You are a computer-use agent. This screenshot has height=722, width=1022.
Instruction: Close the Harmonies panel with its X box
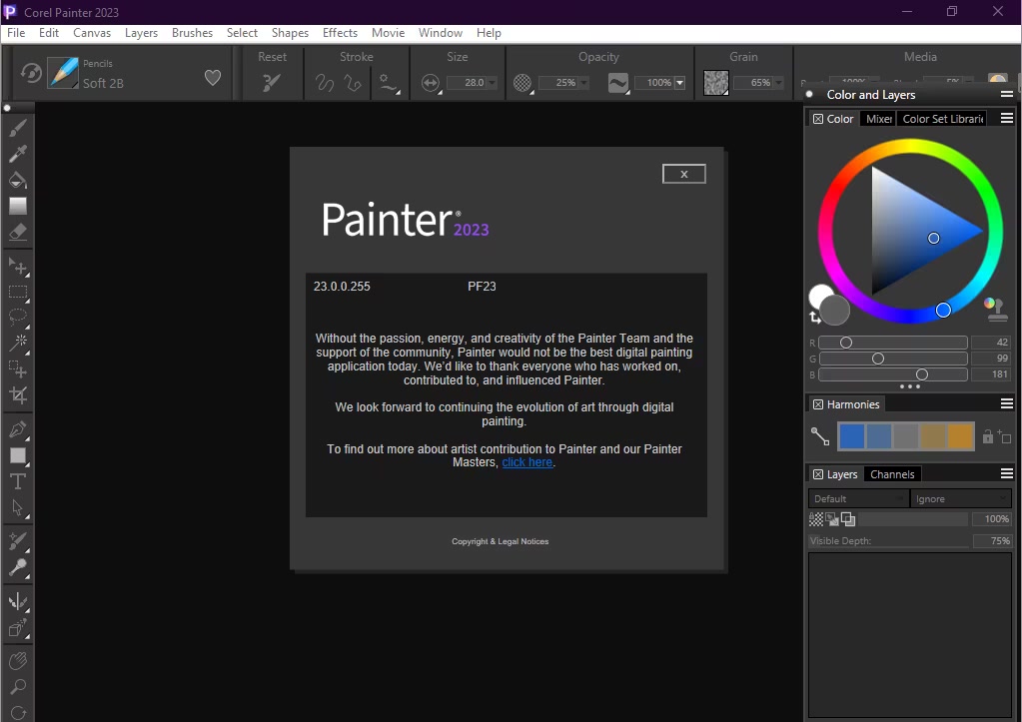[x=818, y=404]
